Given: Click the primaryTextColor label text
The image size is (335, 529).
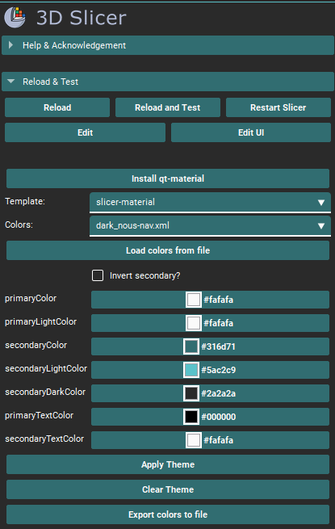Looking at the screenshot, I should pyautogui.click(x=39, y=415).
